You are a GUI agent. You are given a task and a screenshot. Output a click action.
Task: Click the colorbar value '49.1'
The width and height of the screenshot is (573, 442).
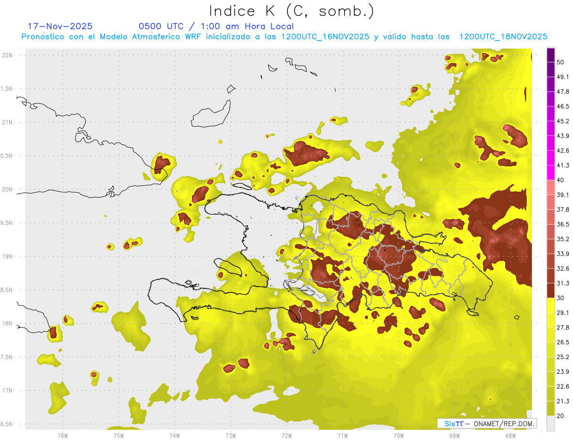(x=563, y=77)
